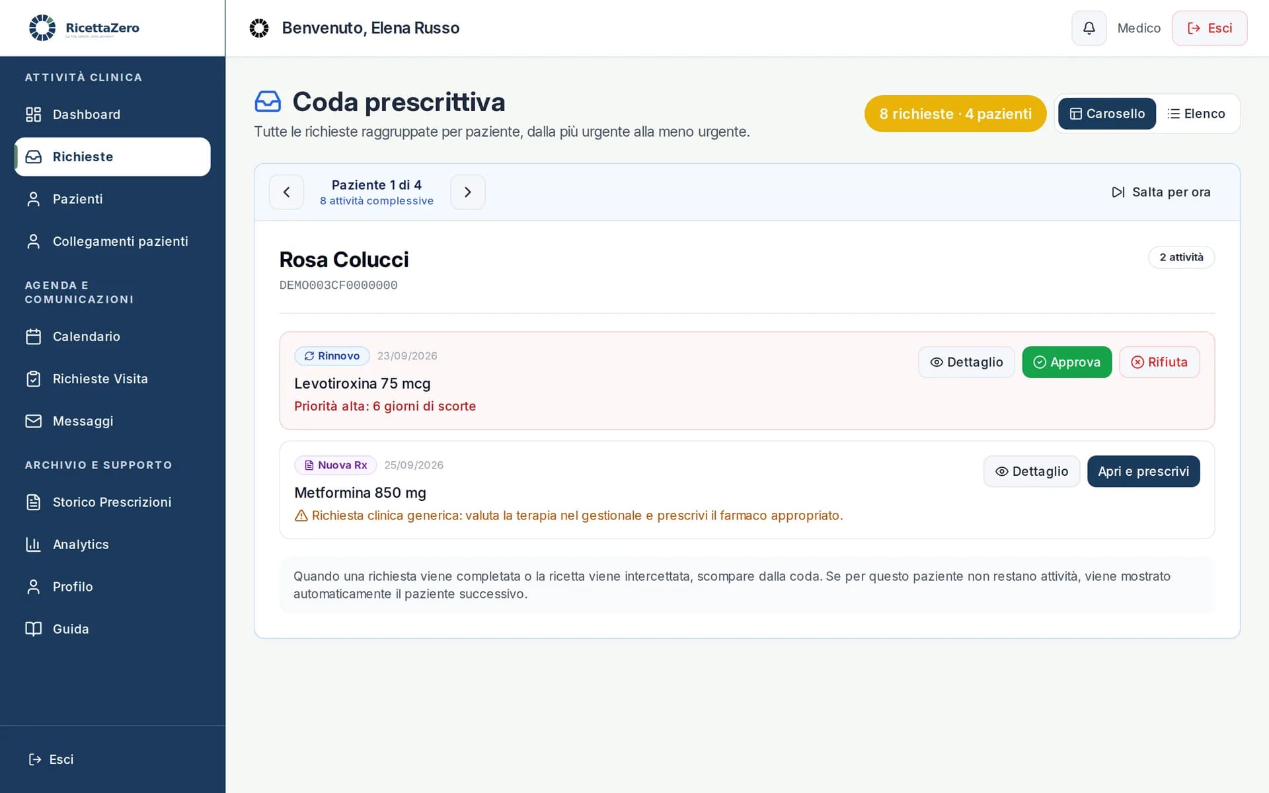Click 'Benvenuto, Elena Russo' text
The image size is (1269, 793).
[x=371, y=28]
